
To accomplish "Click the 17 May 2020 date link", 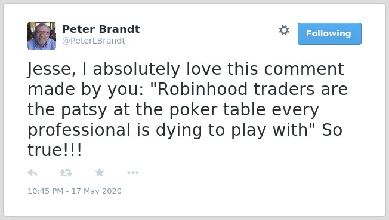I will click(x=97, y=191).
